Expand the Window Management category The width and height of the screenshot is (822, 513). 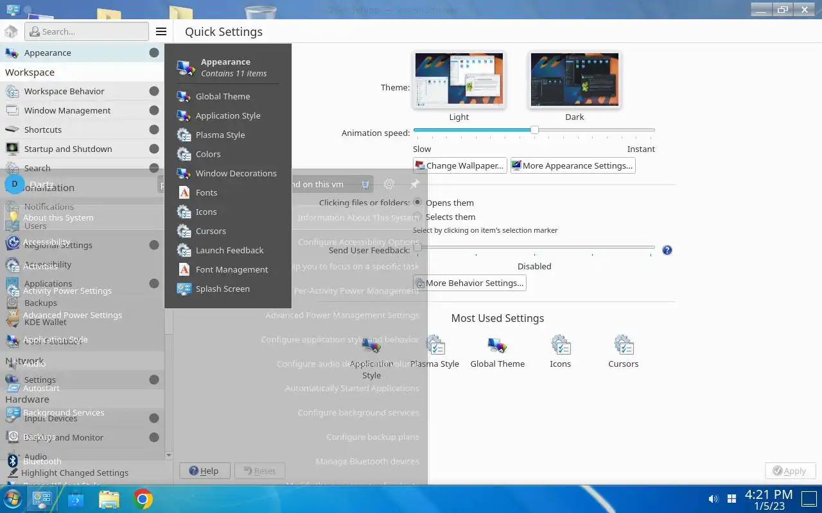82,110
